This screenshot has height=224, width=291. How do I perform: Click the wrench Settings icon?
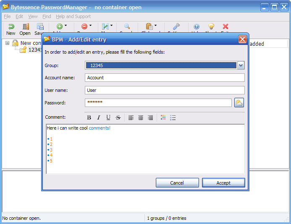coord(176,26)
